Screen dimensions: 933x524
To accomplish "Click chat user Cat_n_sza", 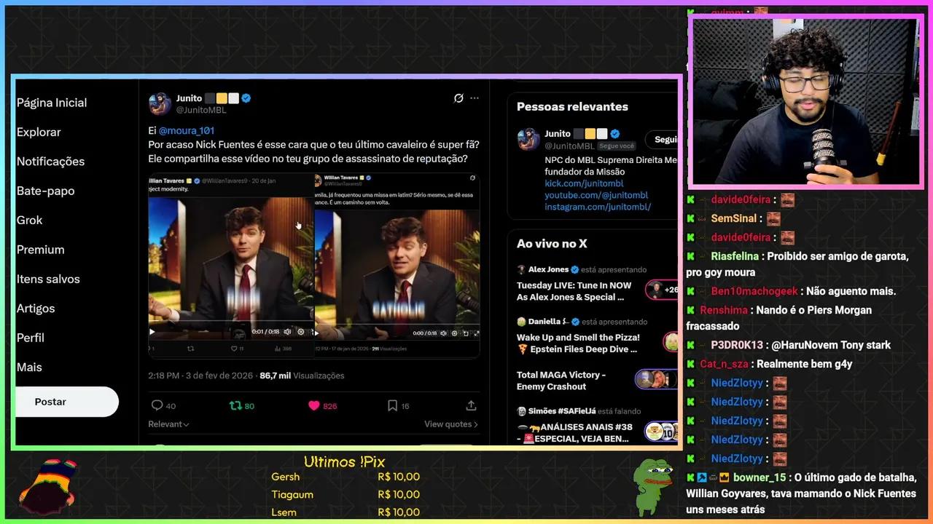I will pos(725,364).
